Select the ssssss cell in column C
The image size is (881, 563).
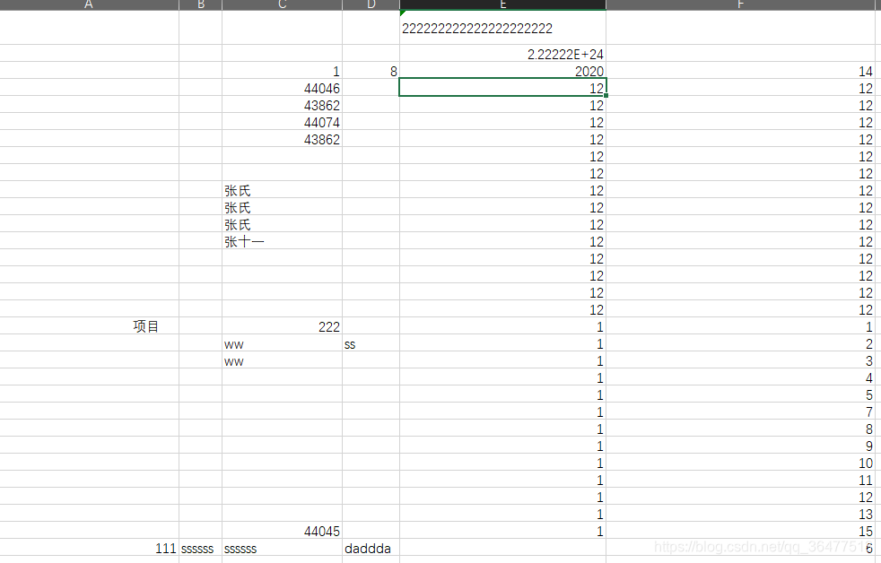point(282,548)
